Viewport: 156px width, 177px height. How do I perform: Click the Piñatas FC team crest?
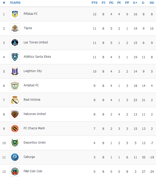tap(15, 14)
